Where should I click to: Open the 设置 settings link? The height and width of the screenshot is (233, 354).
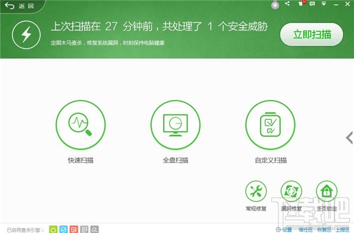click(x=284, y=229)
